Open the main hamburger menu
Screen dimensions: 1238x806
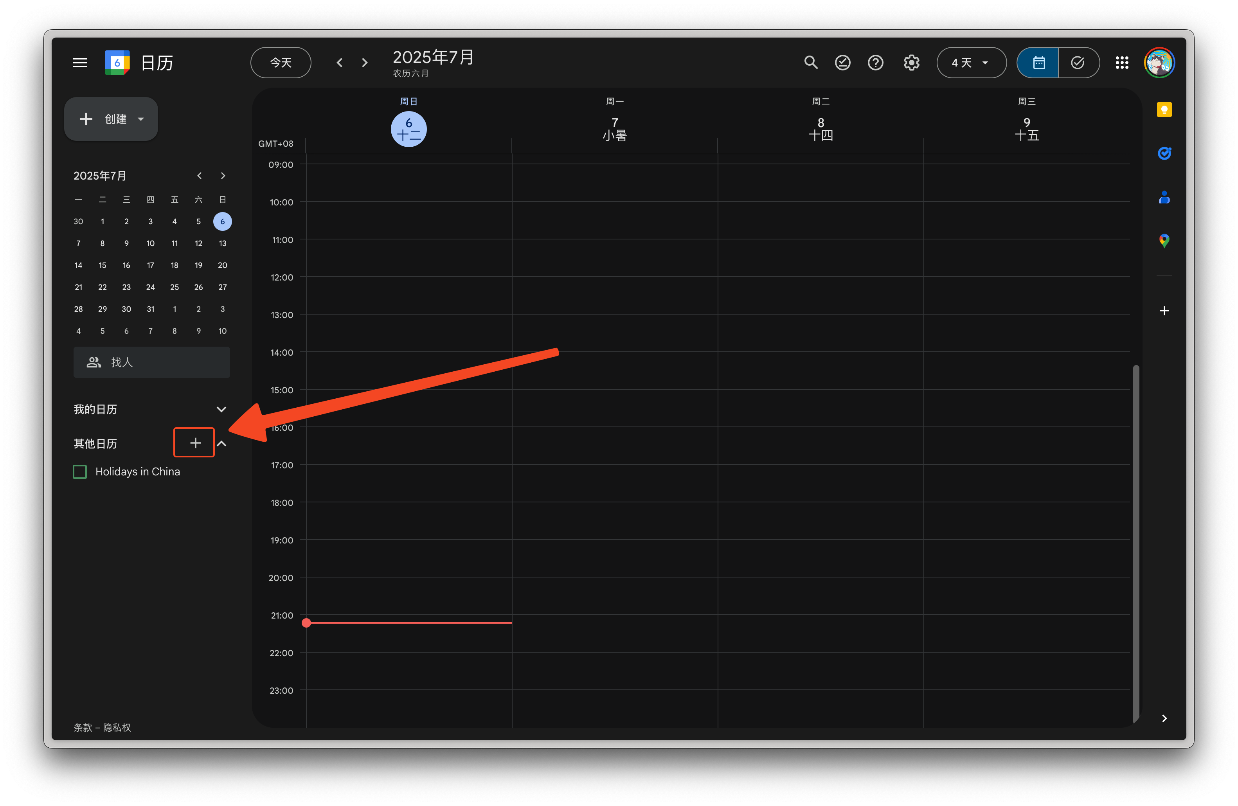coord(79,62)
